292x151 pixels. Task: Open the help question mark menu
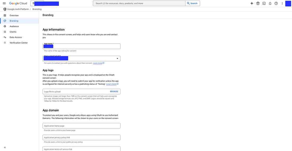276,3
